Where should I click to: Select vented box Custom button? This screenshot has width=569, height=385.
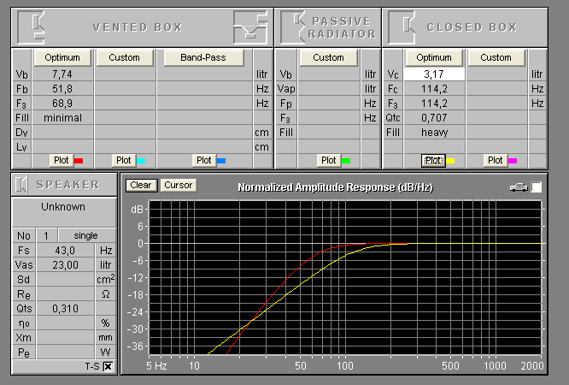point(124,58)
